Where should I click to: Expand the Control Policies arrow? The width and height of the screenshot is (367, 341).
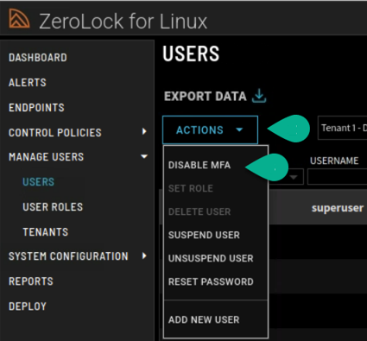pos(144,131)
